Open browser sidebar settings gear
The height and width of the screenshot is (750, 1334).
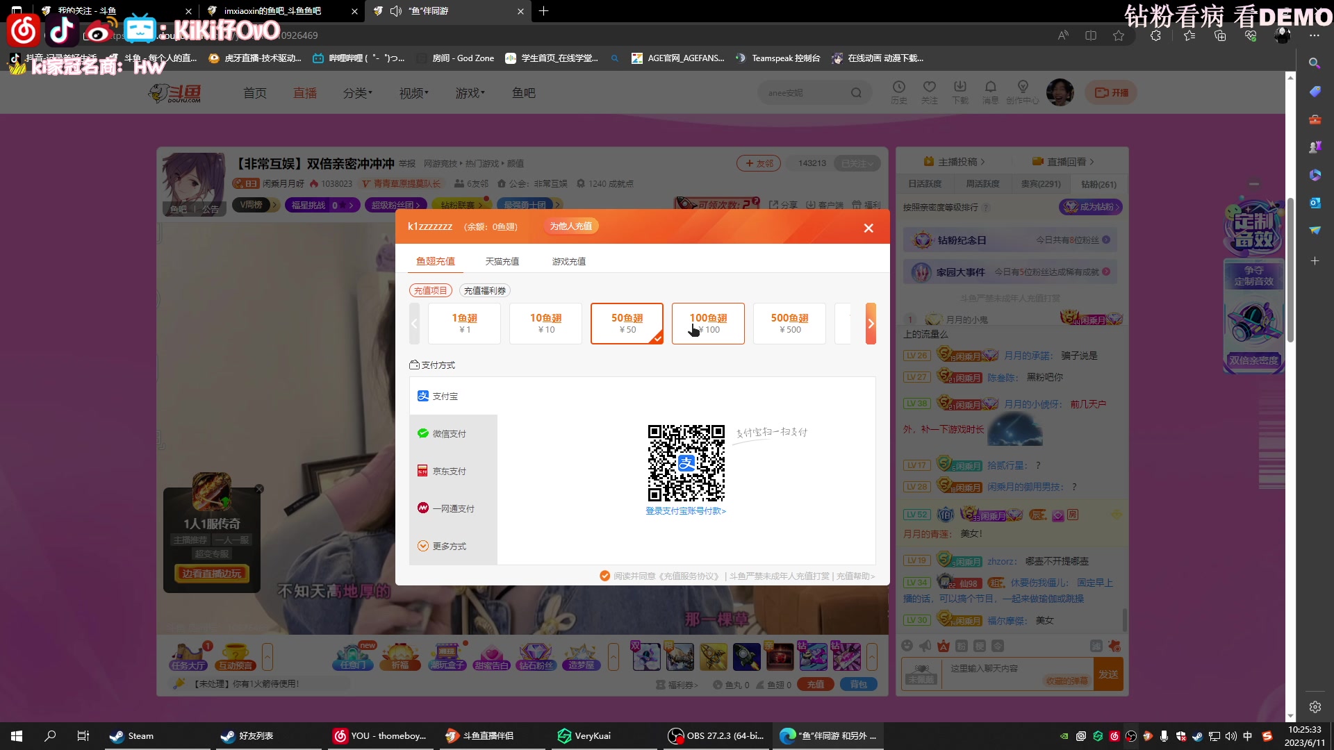[1315, 707]
